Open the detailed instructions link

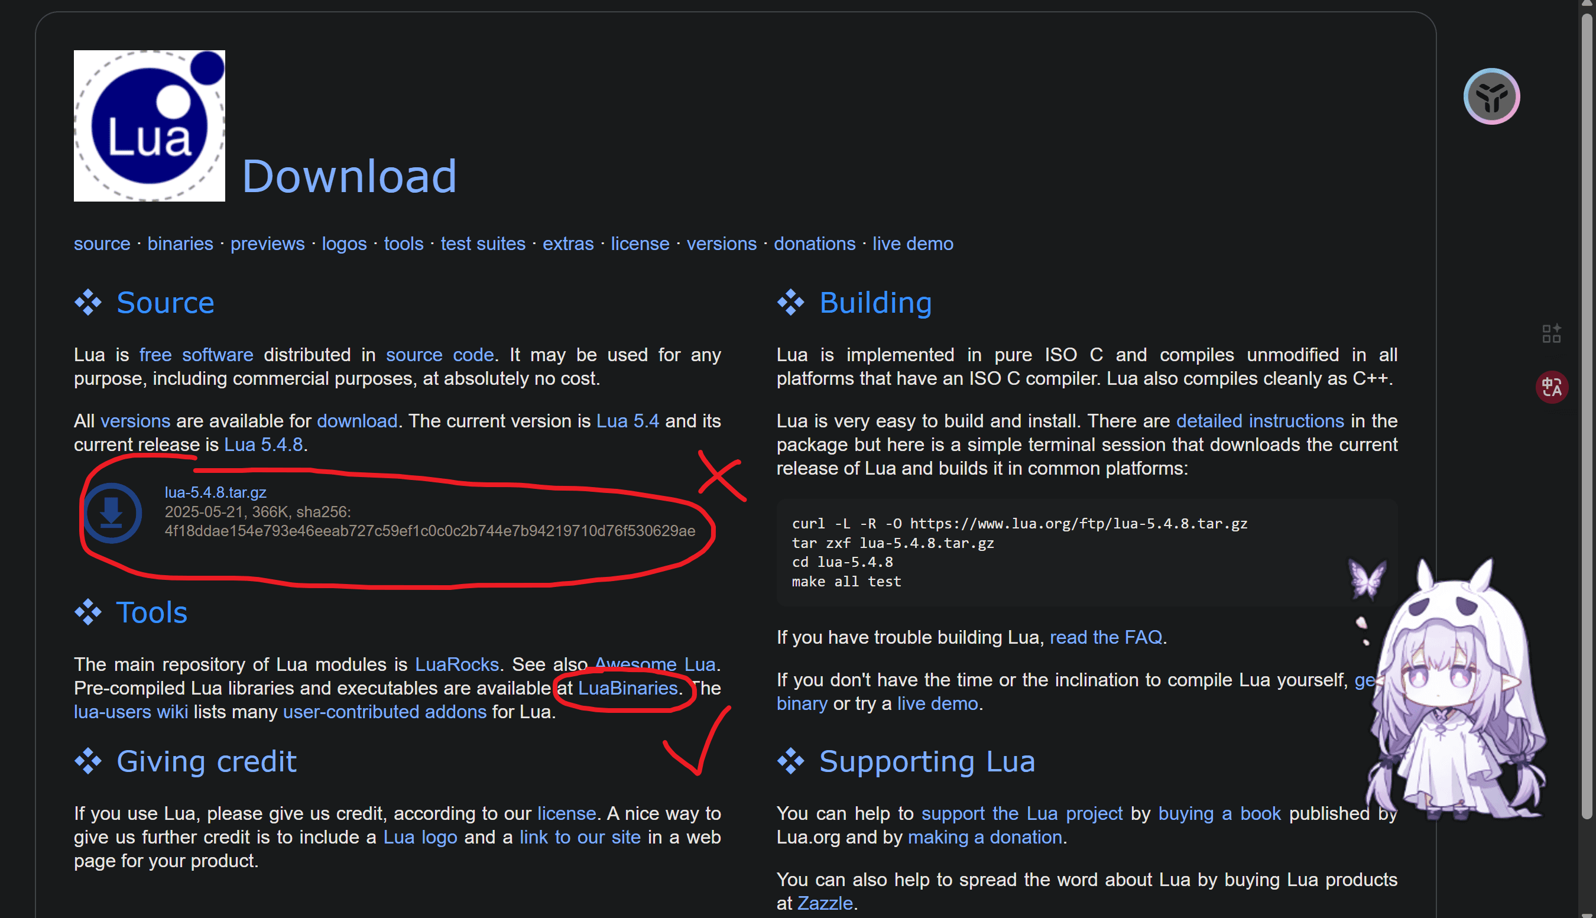(1260, 420)
